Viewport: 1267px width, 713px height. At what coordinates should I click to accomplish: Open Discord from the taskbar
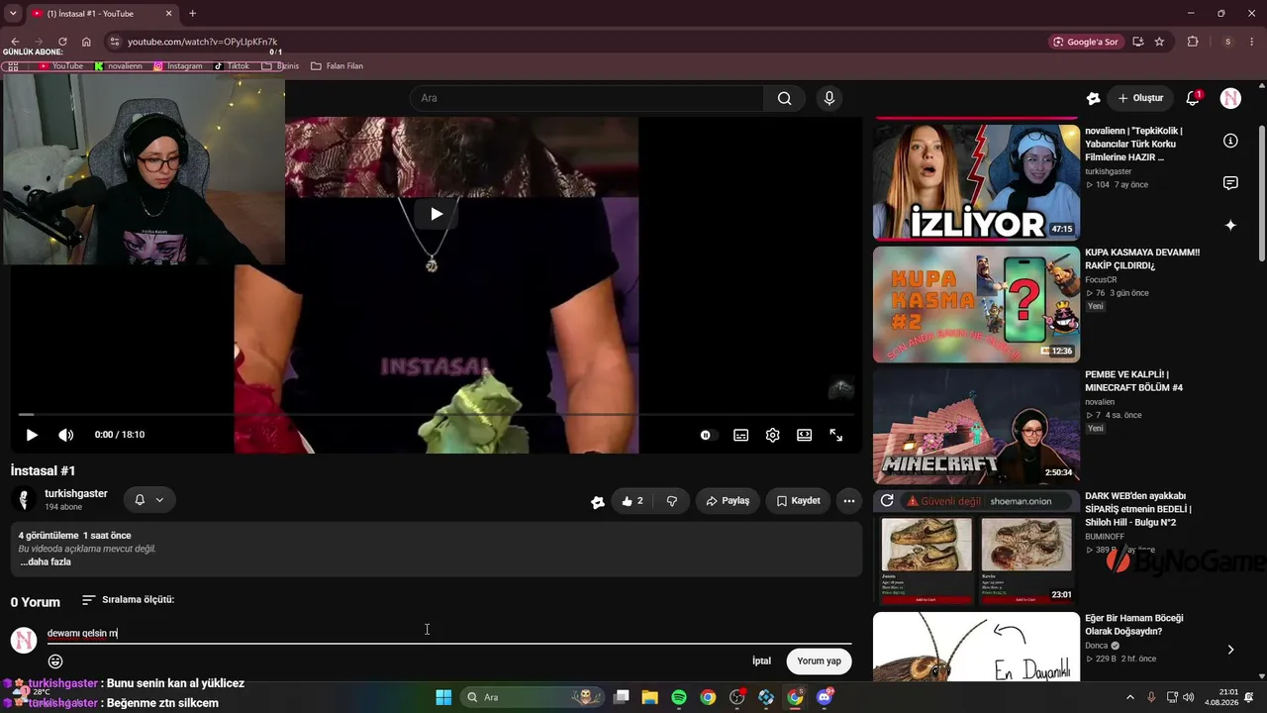click(825, 697)
